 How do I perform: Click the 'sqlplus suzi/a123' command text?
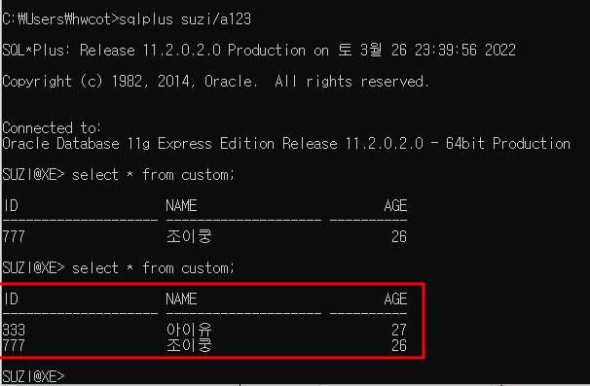tap(185, 19)
